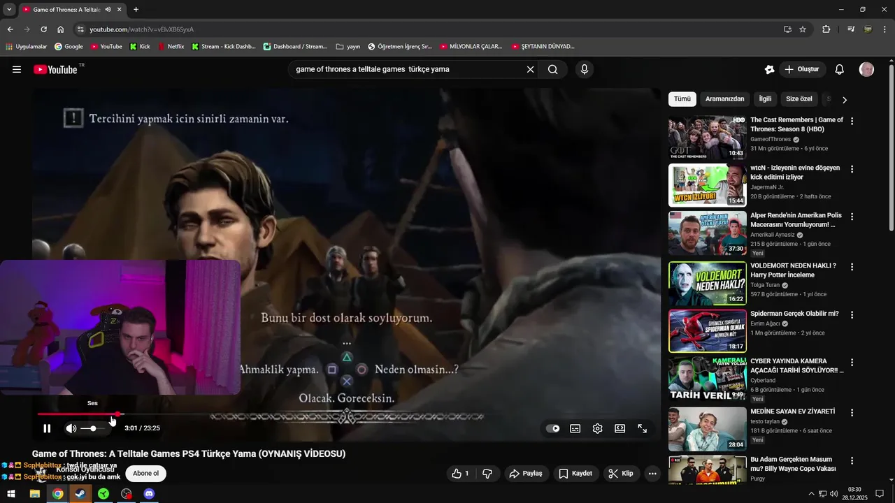Save video with Kaydet button
The width and height of the screenshot is (895, 503).
(x=576, y=473)
